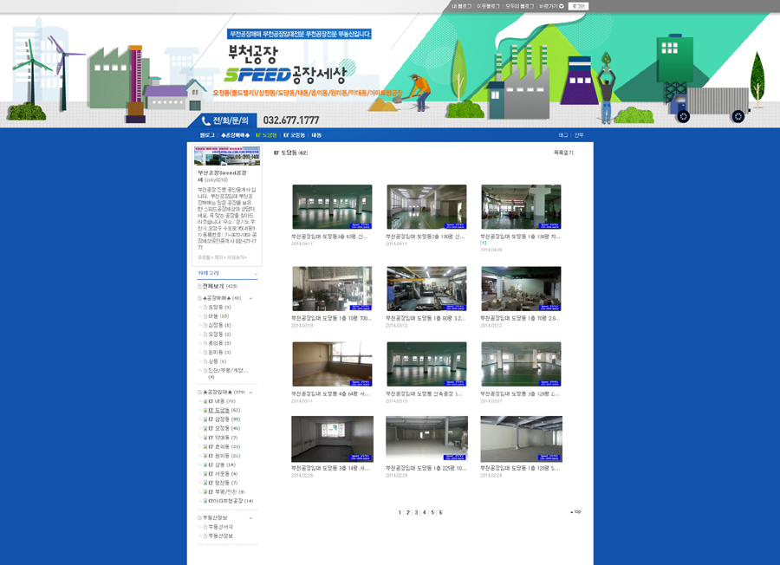Click the icon beside ☞ 삼정동 (99)
The width and height of the screenshot is (780, 565).
[x=205, y=419]
